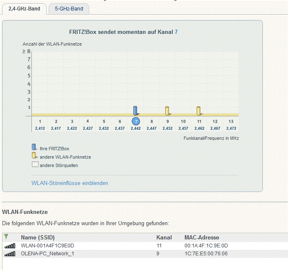Click the highlighted channel 7 circle marker
Screen dimensions: 288x270
135,121
